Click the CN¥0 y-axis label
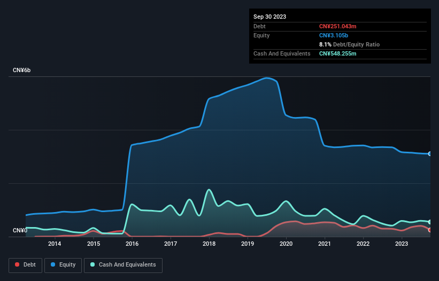Image resolution: width=439 pixels, height=281 pixels. tap(20, 230)
